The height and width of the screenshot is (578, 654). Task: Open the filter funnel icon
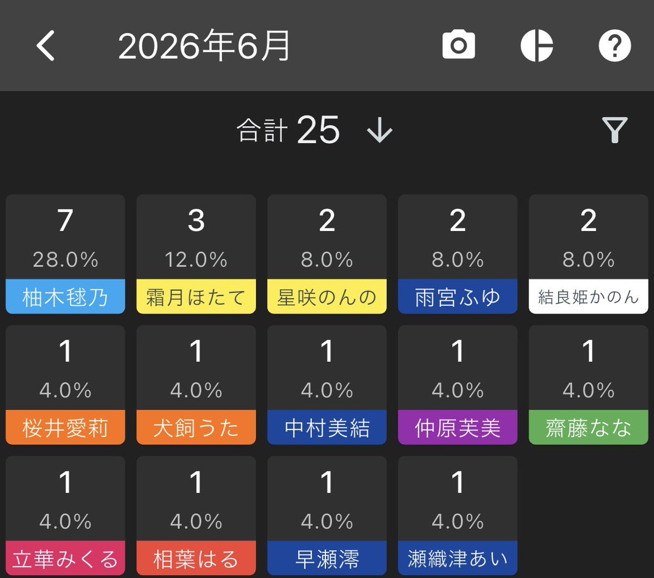[x=615, y=130]
